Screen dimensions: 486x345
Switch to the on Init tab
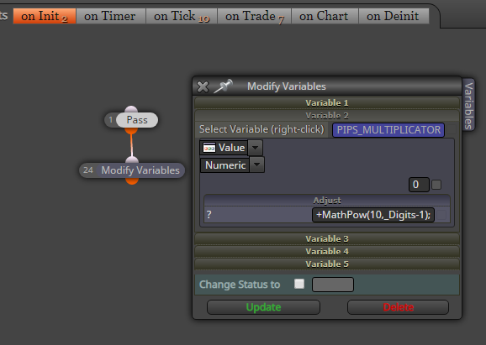[x=45, y=16]
